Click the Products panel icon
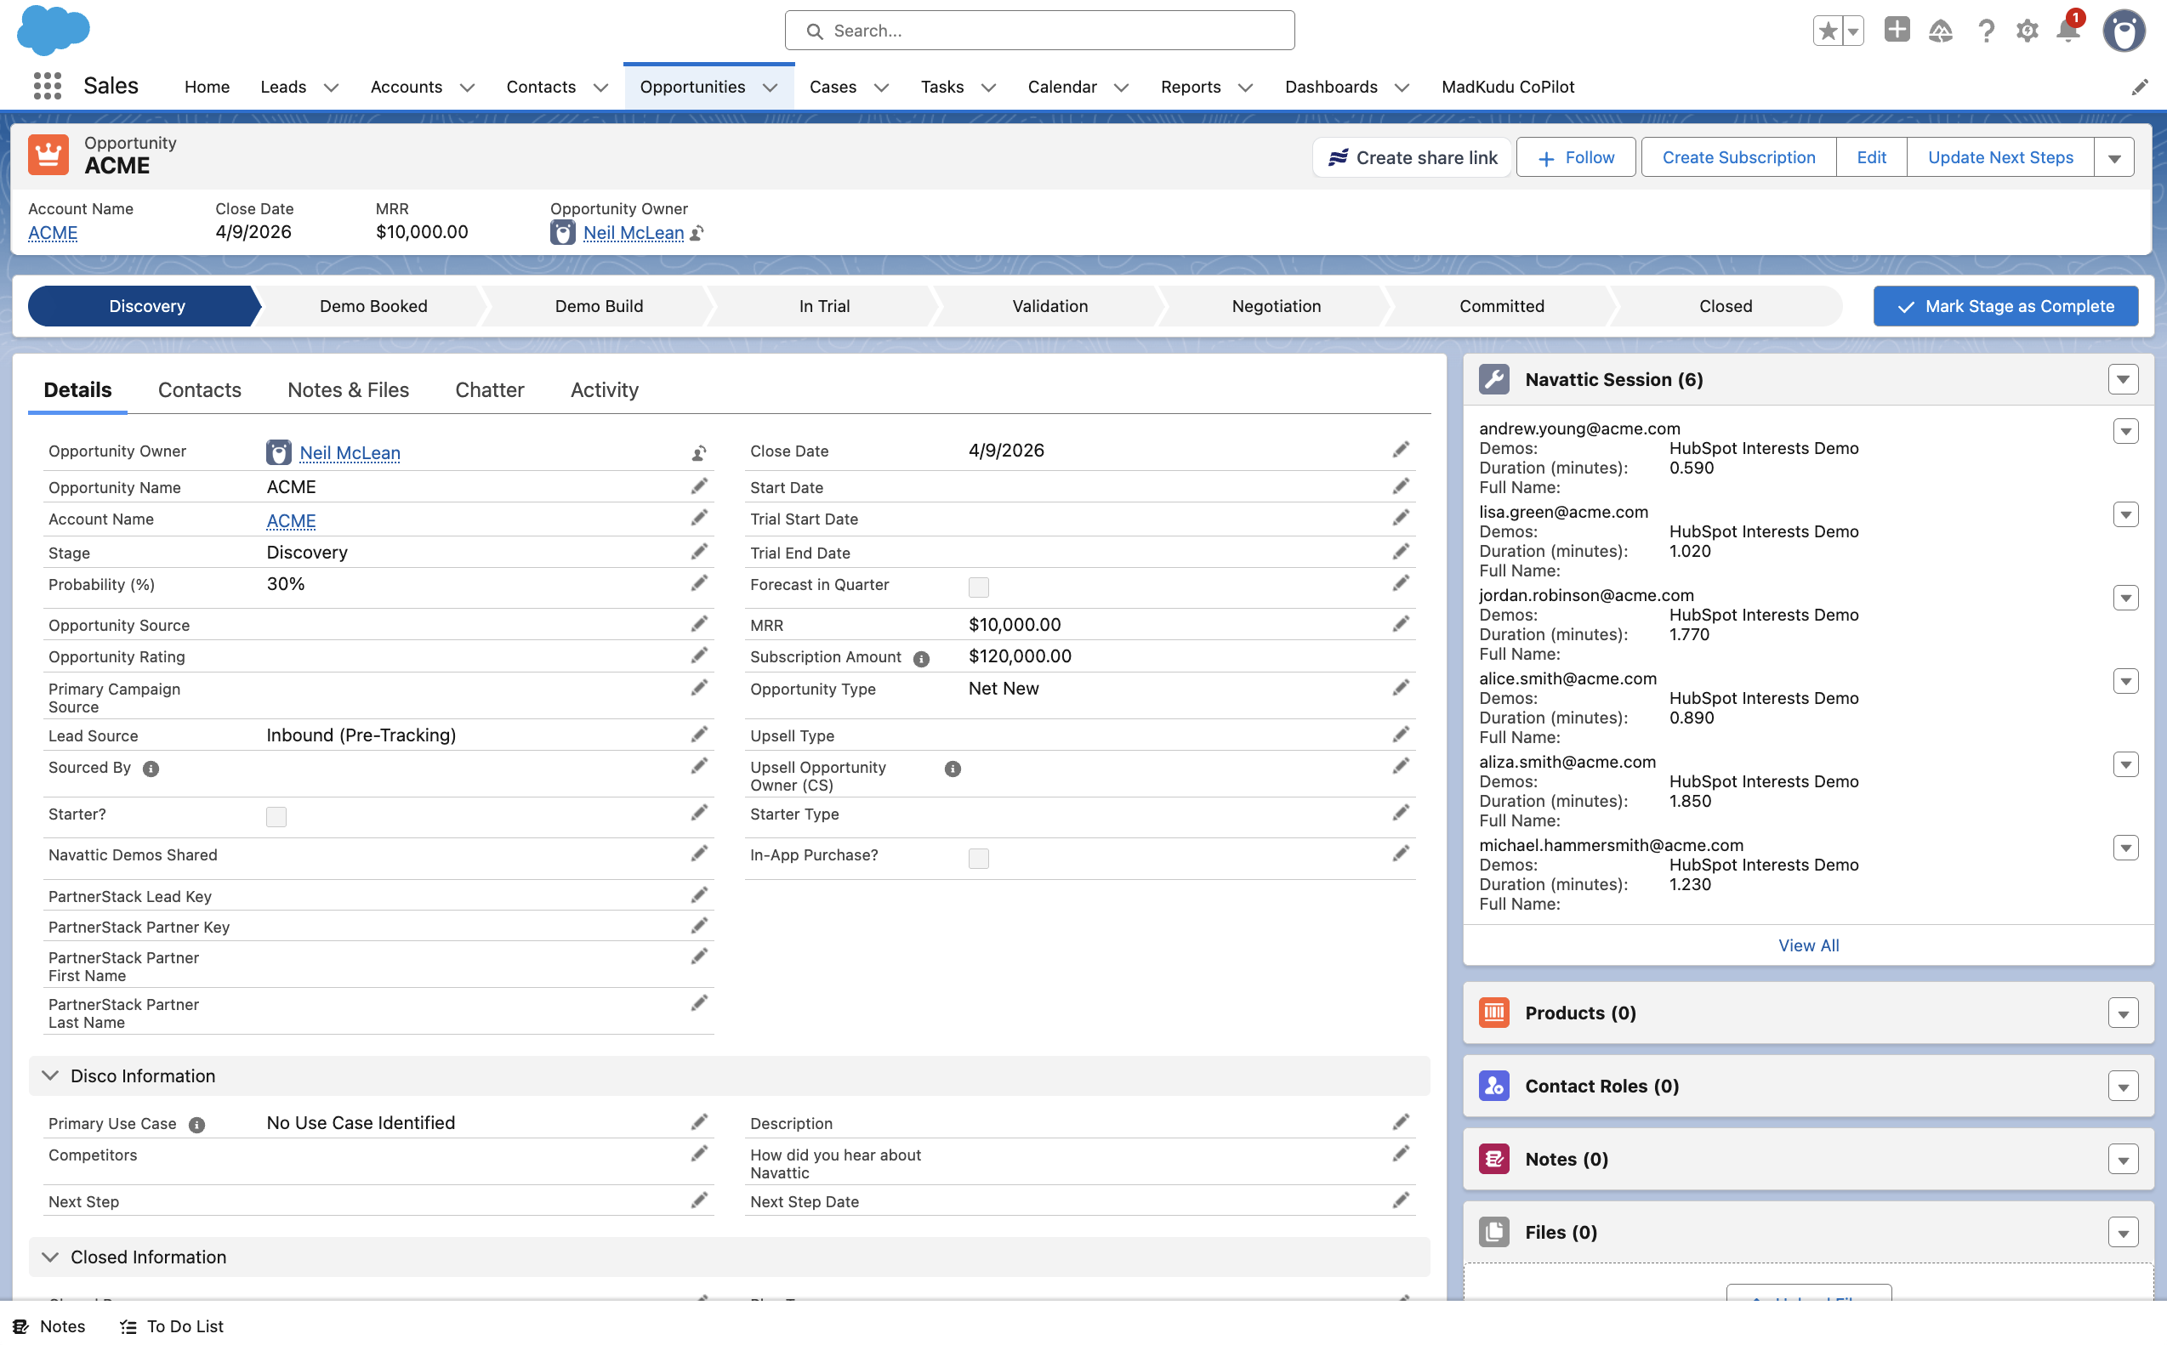Image resolution: width=2167 pixels, height=1345 pixels. [x=1493, y=1013]
